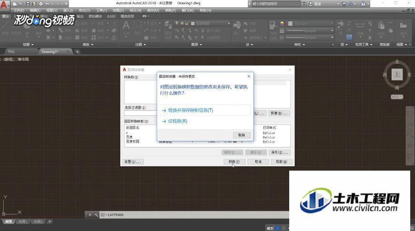Click the 上 (Top) face of the ViewCube
This screenshot has width=415, height=231.
(x=397, y=75)
